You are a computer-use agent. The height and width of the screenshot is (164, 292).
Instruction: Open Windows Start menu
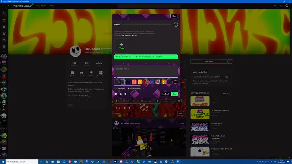point(3,162)
